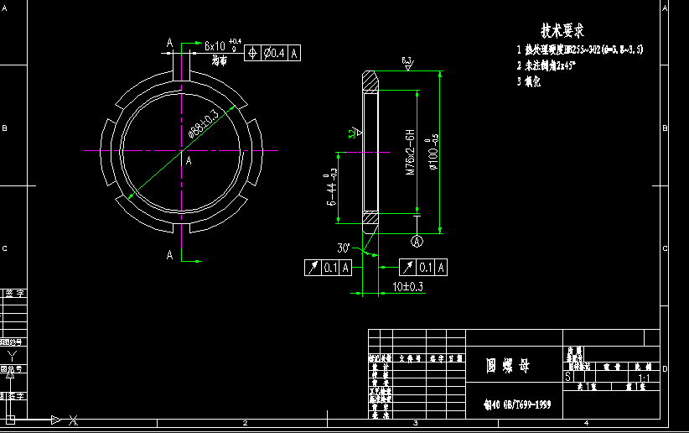Click the UCS origin icon at bottom-left
The image size is (689, 433).
point(10,418)
